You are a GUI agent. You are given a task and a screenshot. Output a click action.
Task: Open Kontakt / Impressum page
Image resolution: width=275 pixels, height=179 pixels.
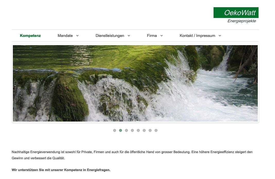point(197,36)
